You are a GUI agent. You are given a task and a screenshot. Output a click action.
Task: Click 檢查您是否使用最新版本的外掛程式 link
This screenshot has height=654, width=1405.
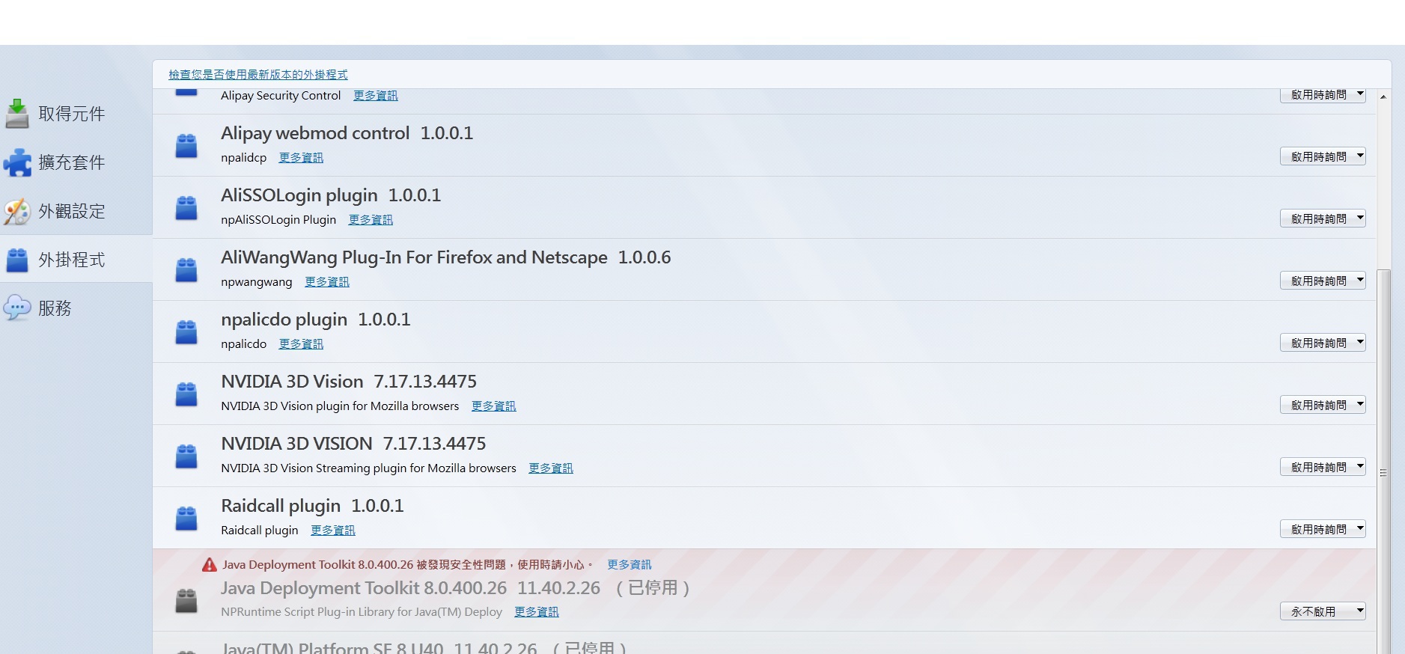click(258, 75)
